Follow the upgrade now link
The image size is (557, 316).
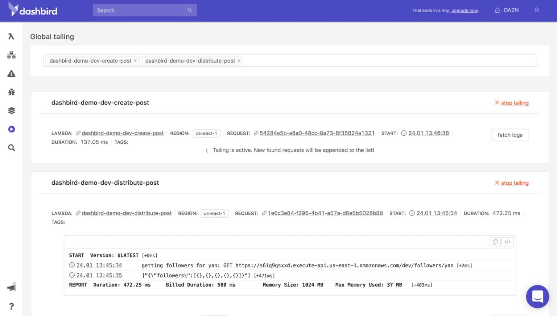pos(464,11)
